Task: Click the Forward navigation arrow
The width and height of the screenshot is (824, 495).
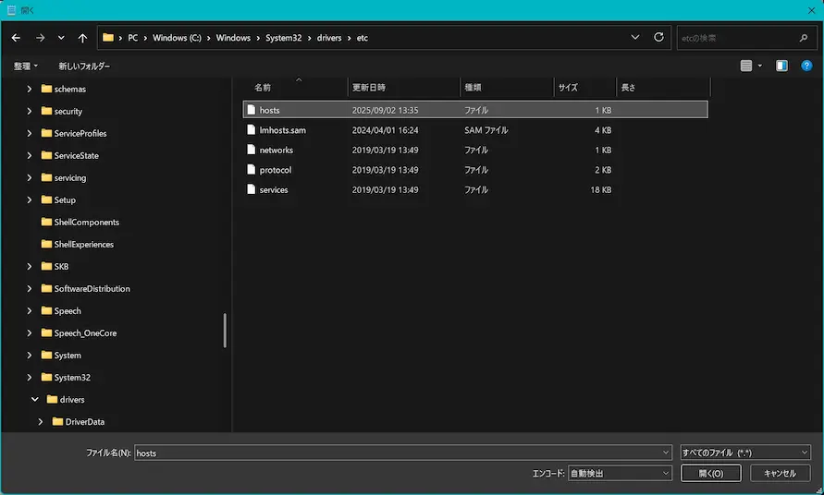Action: 40,38
